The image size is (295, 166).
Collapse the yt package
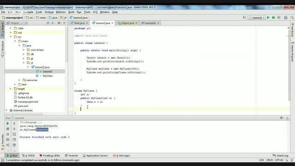24,63
